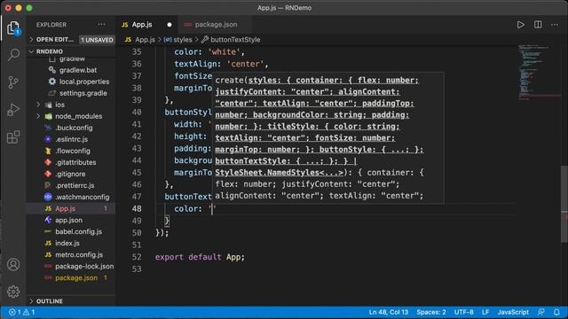
Task: Change indentation via Spaces: 2
Action: (x=431, y=312)
